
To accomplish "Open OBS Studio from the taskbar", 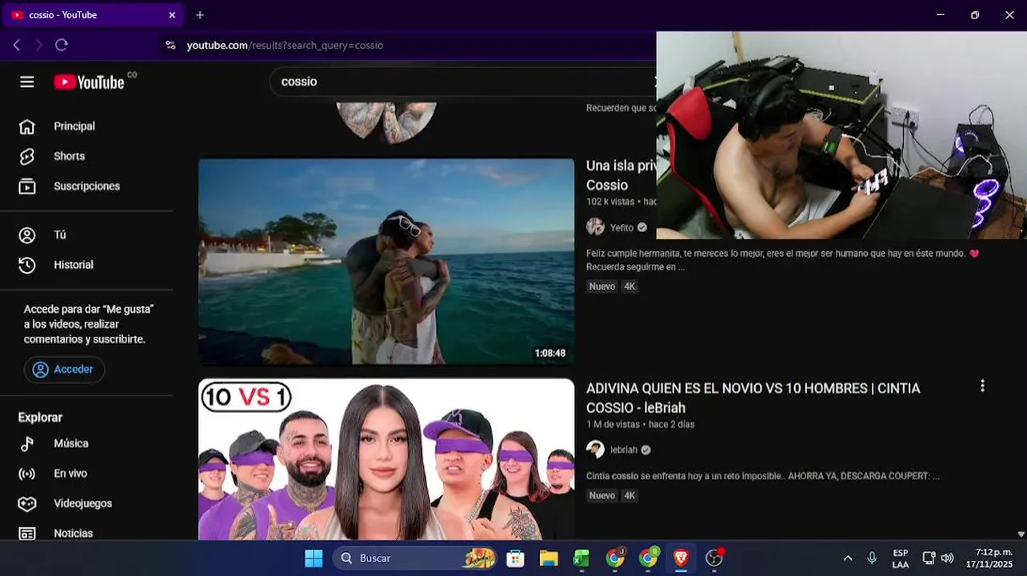I will (x=714, y=558).
